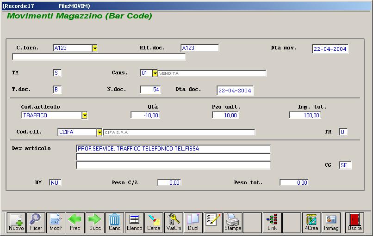Viewport: 373px width, 236px height.
Task: Click the VENDITA causale description field
Action: coord(211,73)
